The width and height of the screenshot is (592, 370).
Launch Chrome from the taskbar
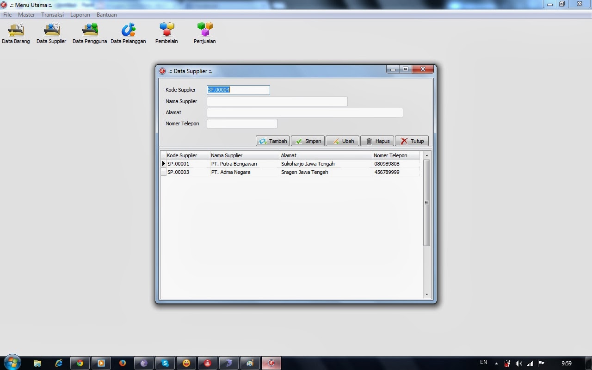click(80, 363)
